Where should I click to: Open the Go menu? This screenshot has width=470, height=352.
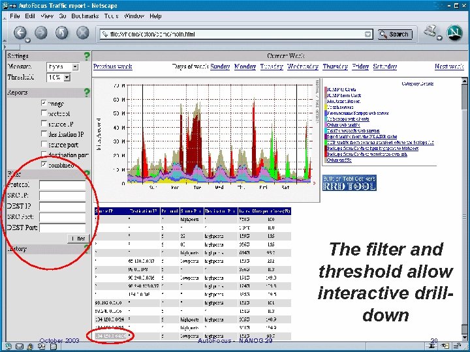63,16
